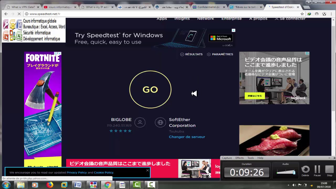Viewport: 336px width, 189px height.
Task: Click the GO button to start test
Action: click(x=150, y=90)
